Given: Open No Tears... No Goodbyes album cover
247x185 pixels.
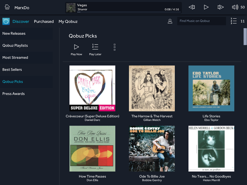Looking at the screenshot, I should click(212, 148).
